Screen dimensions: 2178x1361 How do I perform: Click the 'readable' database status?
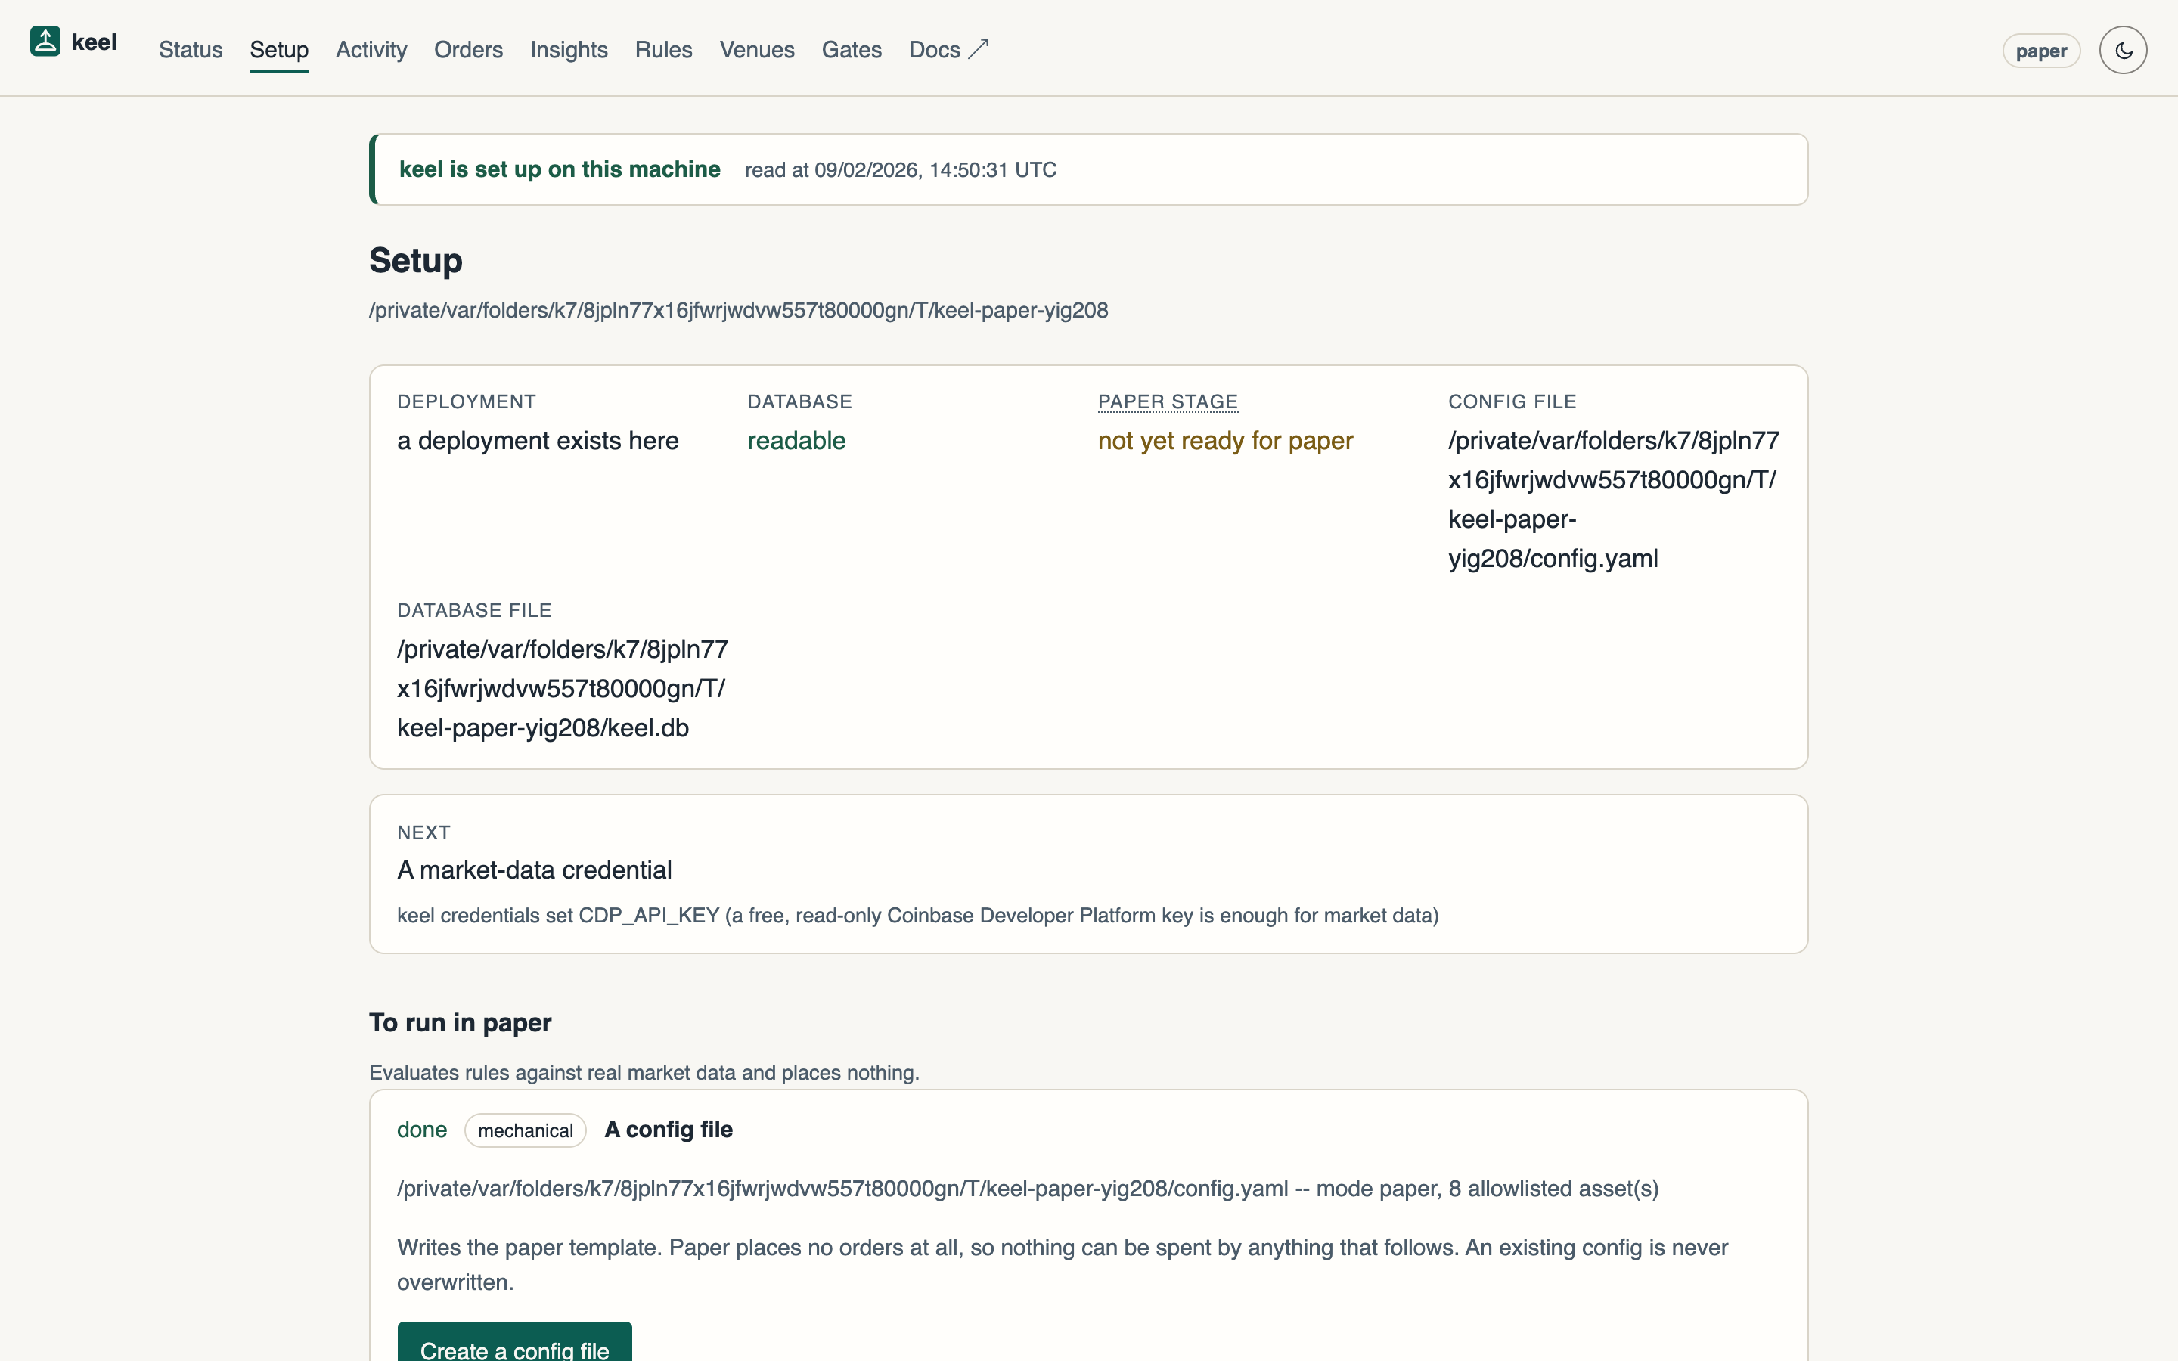[x=796, y=441]
